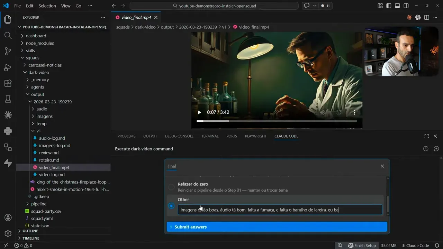Open the Extensions view

coord(8,83)
